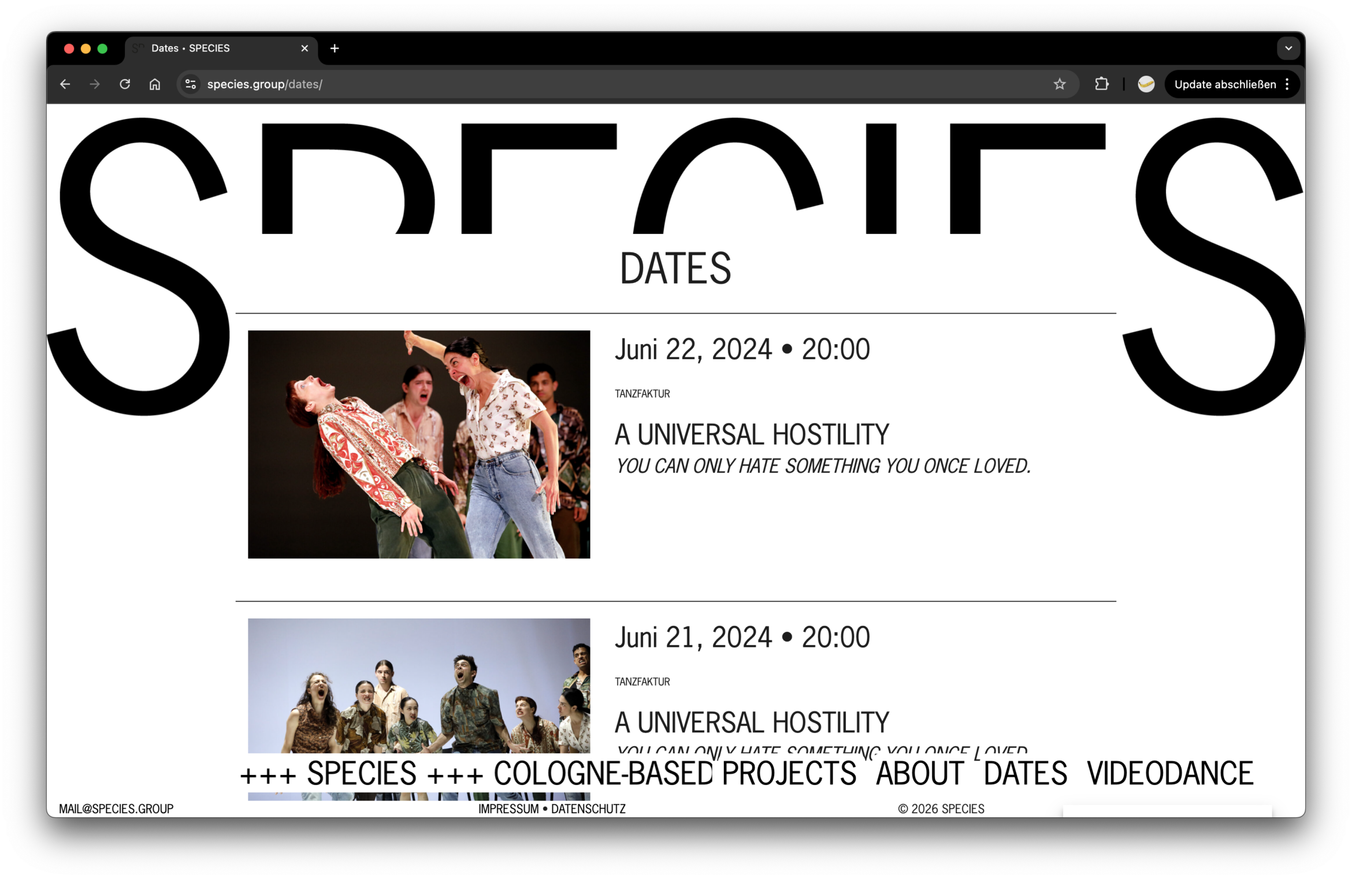Bookmark this page via the star icon
Image resolution: width=1352 pixels, height=879 pixels.
point(1060,84)
